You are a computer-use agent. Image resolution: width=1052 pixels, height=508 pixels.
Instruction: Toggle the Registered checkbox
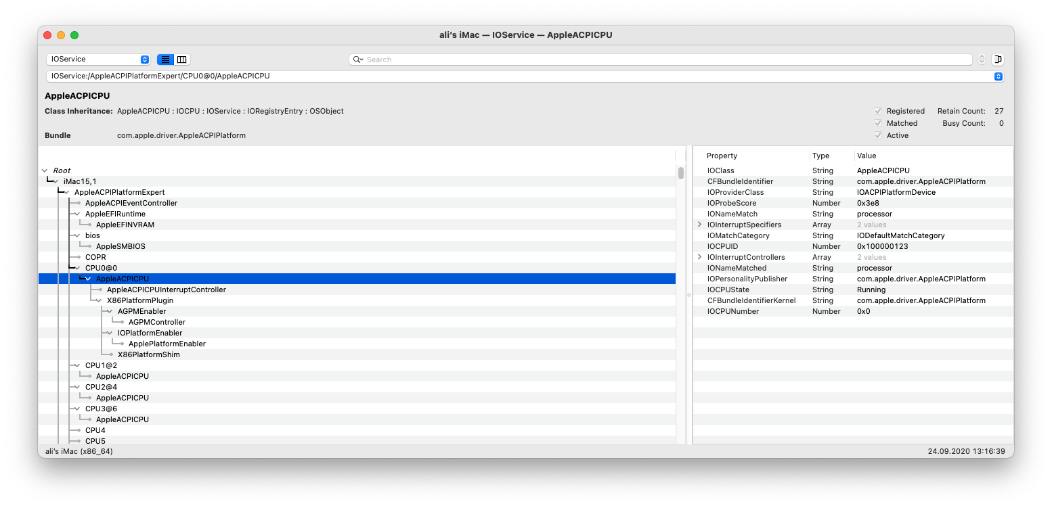click(x=878, y=111)
